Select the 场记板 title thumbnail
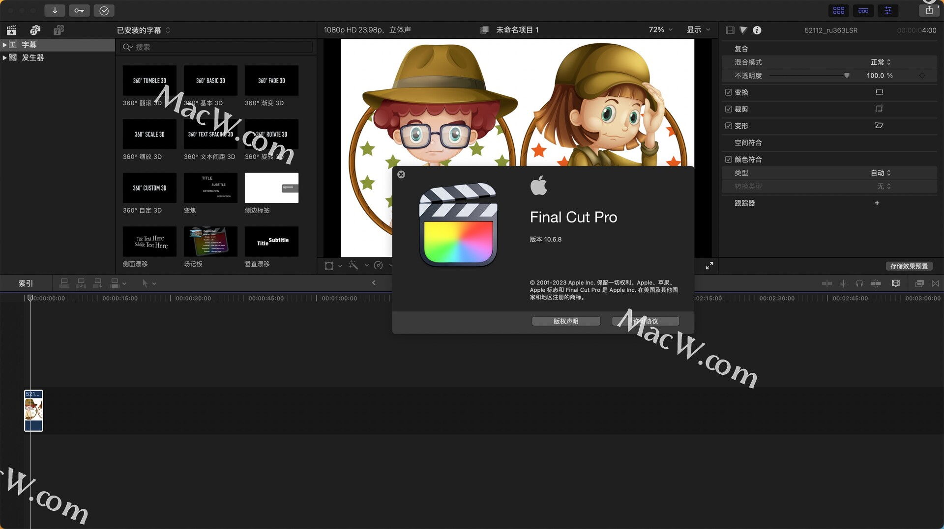 (x=210, y=241)
